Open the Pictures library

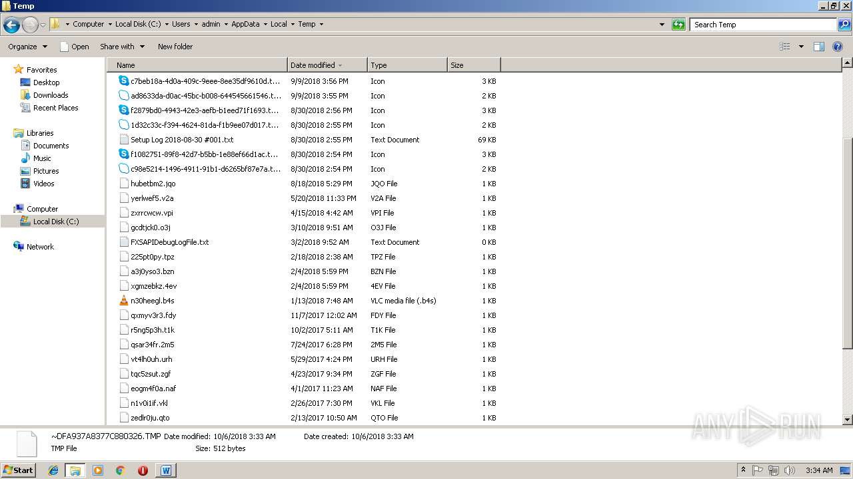pos(46,171)
